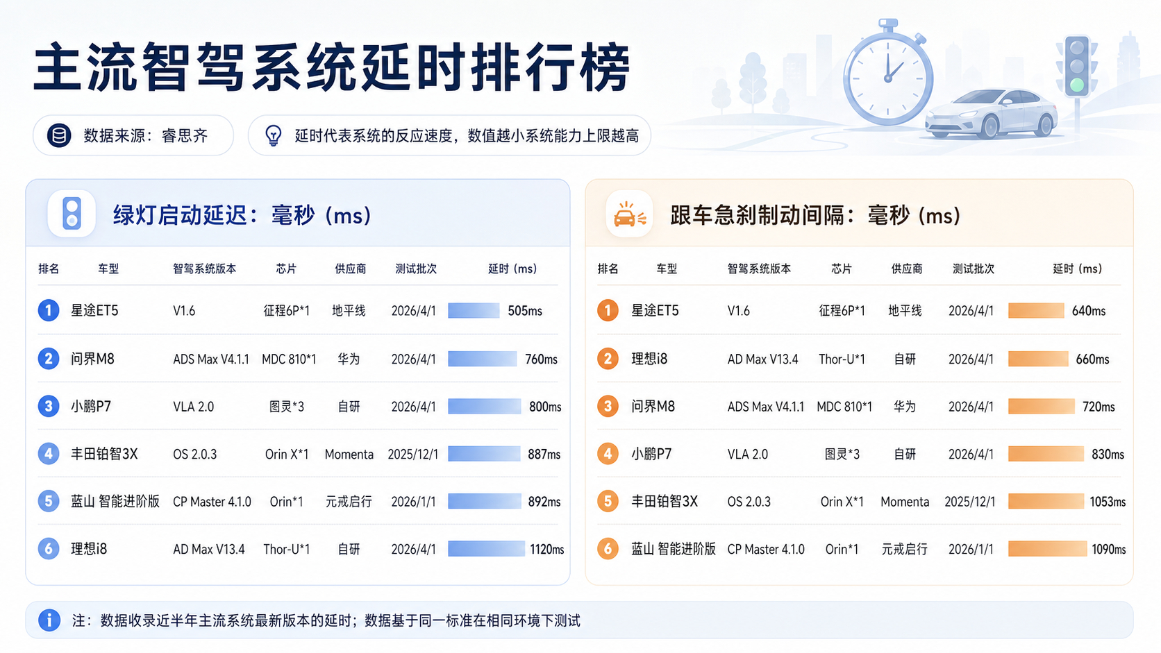Click 芯片 column header in left table

click(x=286, y=269)
